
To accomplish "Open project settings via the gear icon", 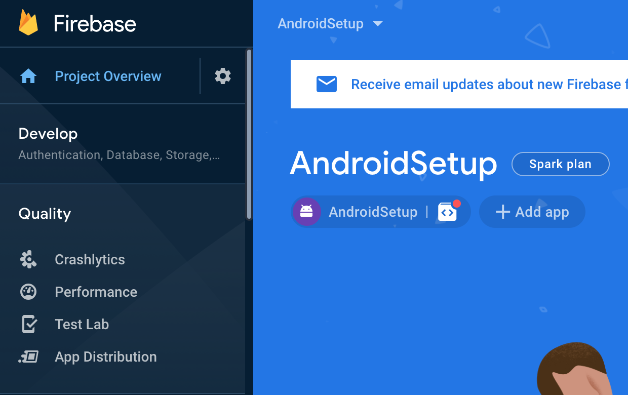I will click(222, 76).
